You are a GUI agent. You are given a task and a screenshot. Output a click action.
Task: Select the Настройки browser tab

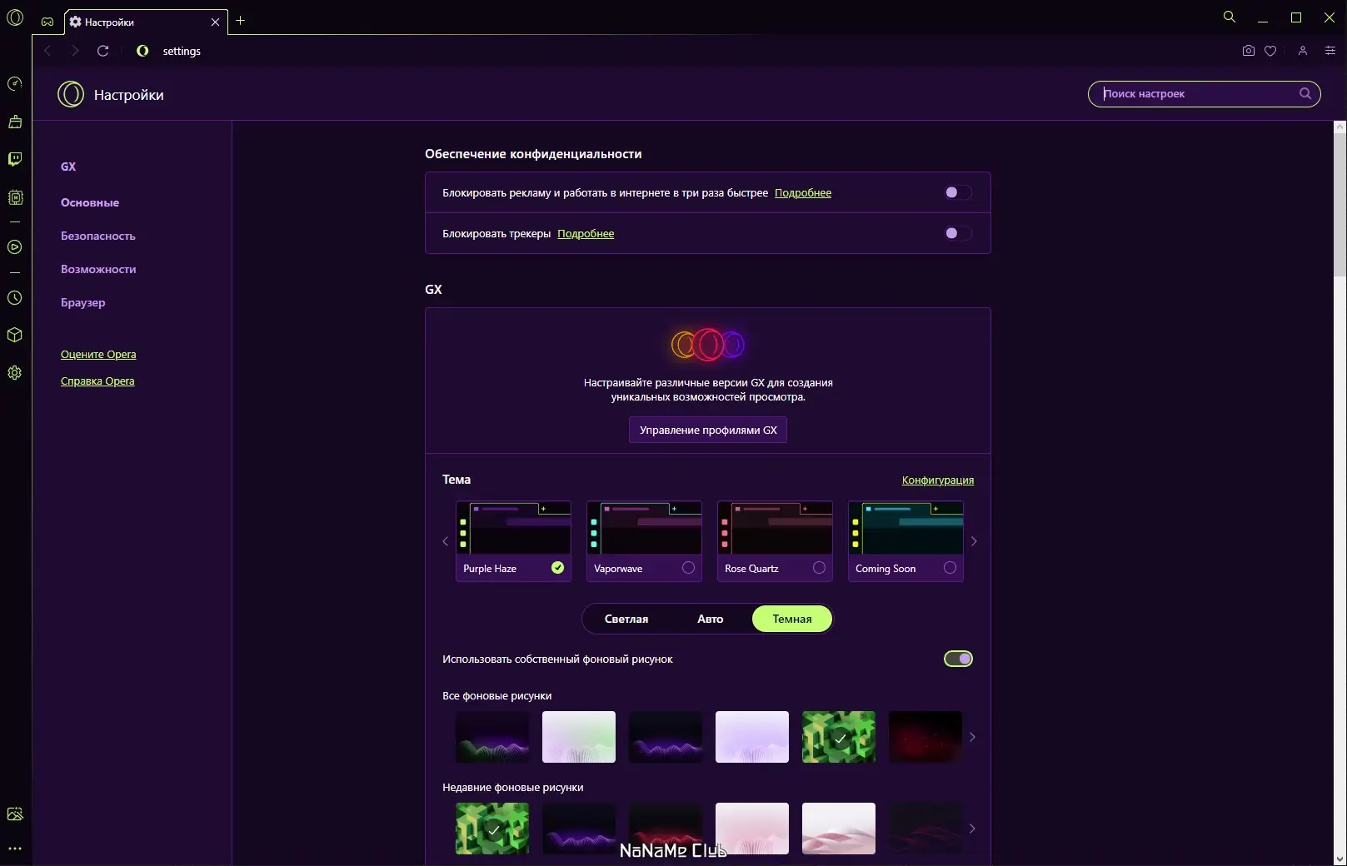pyautogui.click(x=145, y=22)
